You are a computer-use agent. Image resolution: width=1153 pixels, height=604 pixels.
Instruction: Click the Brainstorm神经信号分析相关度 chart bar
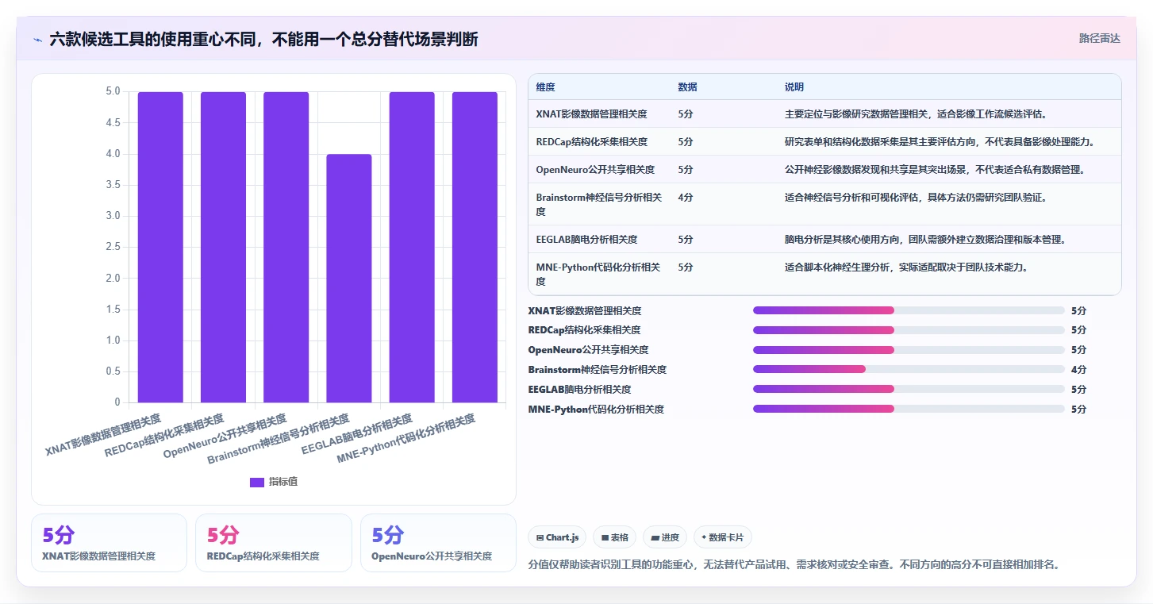tap(349, 278)
